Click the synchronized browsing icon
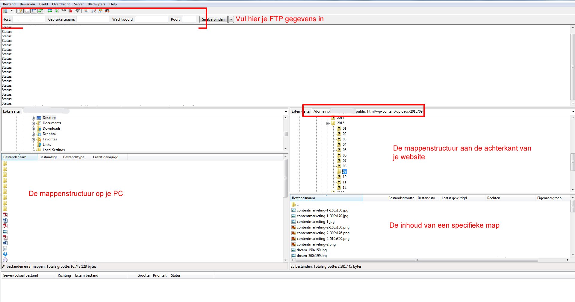The width and height of the screenshot is (575, 302). click(100, 11)
